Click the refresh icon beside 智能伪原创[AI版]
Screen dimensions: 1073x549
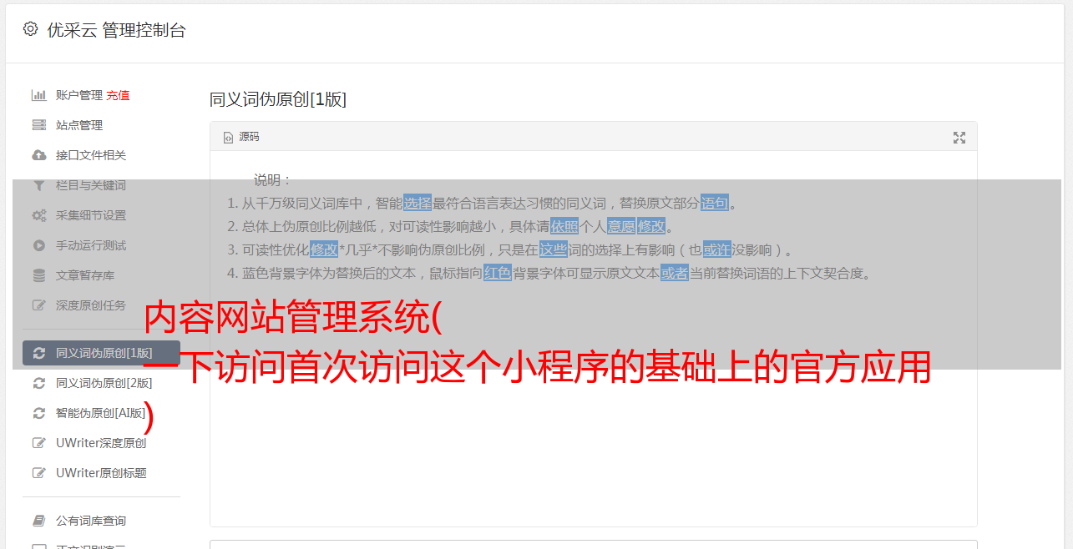(39, 413)
